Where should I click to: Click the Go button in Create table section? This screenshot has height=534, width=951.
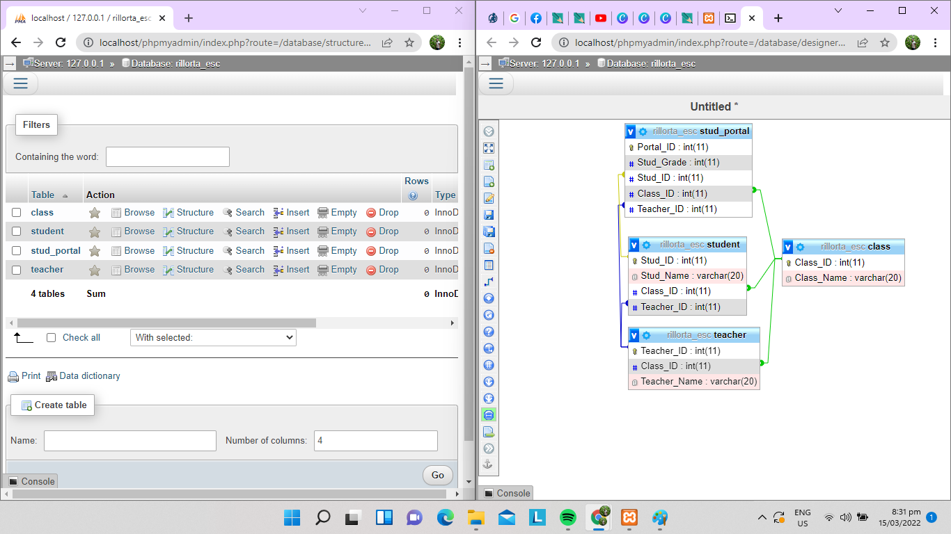[438, 476]
